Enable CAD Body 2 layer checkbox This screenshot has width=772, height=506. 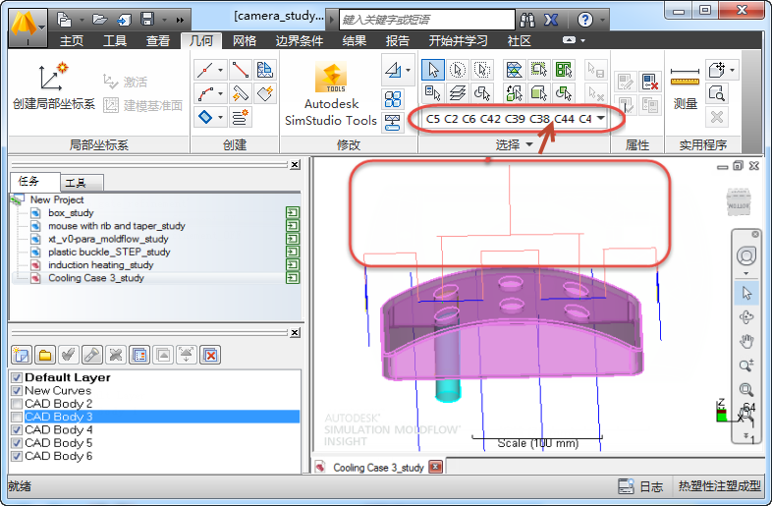coord(17,404)
